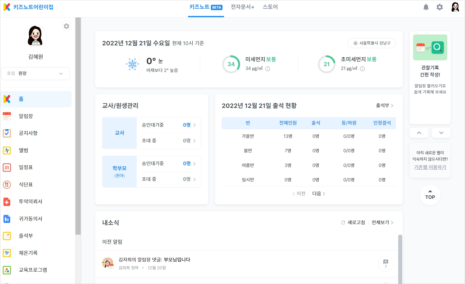
Task: Open 알림장 from the sidebar
Action: 26,116
